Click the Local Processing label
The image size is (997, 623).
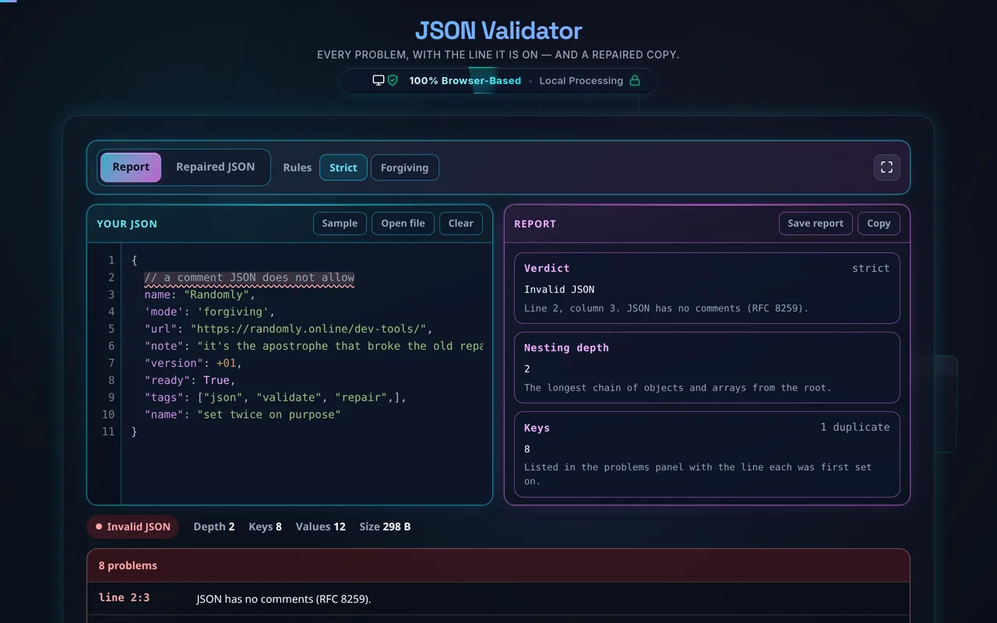(581, 80)
